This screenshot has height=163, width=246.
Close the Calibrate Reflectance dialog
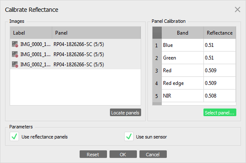coord(238,10)
